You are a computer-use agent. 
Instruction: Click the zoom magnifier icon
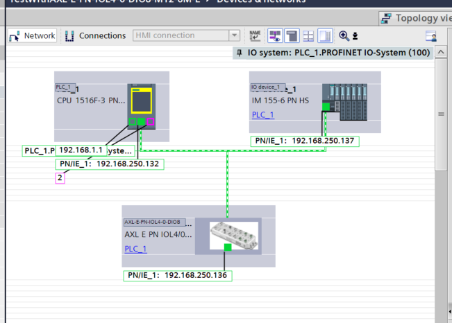click(x=344, y=35)
